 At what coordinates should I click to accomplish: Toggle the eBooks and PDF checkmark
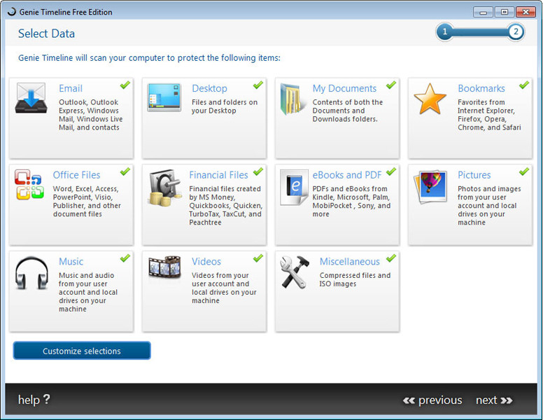point(391,171)
